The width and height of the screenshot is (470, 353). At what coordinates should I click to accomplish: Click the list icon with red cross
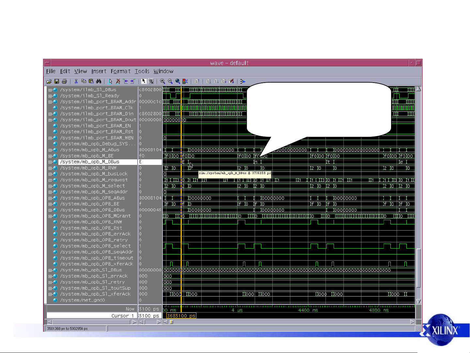[231, 81]
